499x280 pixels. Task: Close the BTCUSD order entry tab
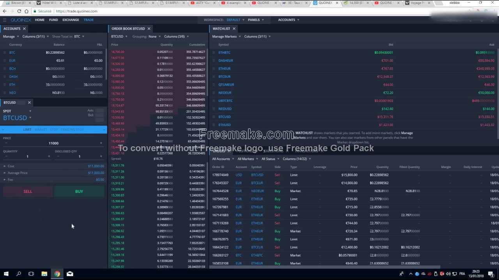click(x=29, y=103)
